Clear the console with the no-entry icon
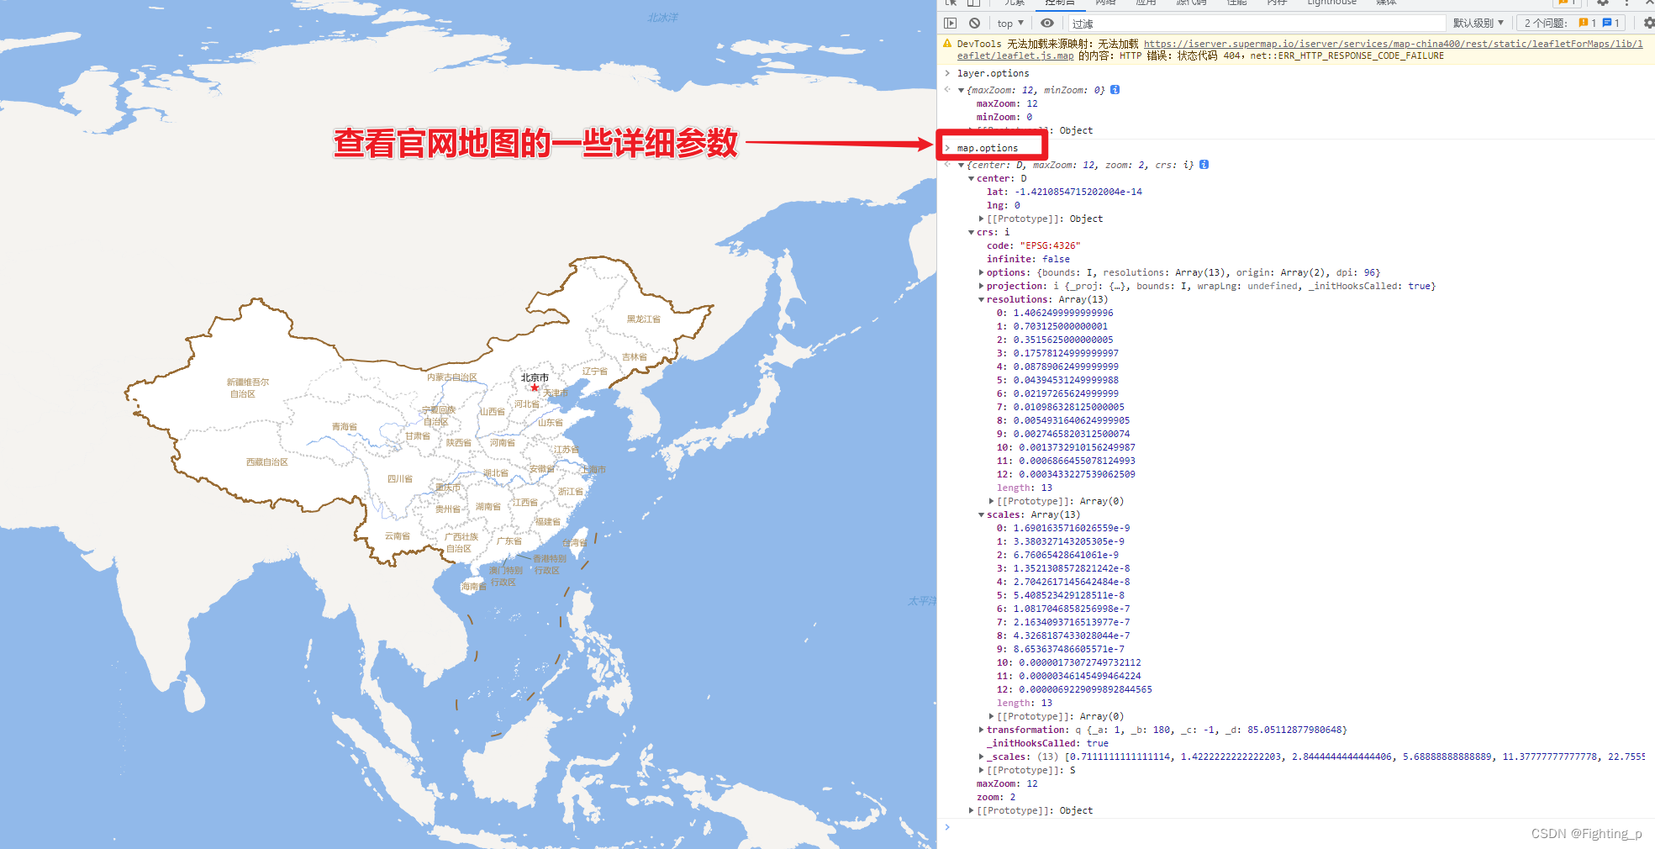The height and width of the screenshot is (849, 1655). [974, 23]
